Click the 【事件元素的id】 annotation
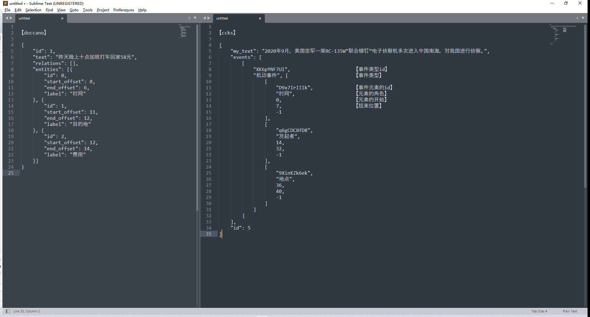 [374, 87]
